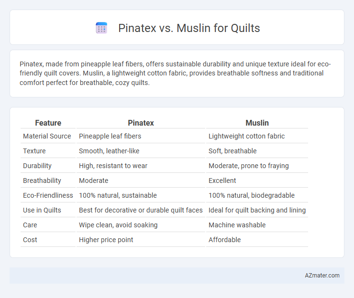Select the Breathability row label
This screenshot has width=354, height=298.
click(42, 181)
